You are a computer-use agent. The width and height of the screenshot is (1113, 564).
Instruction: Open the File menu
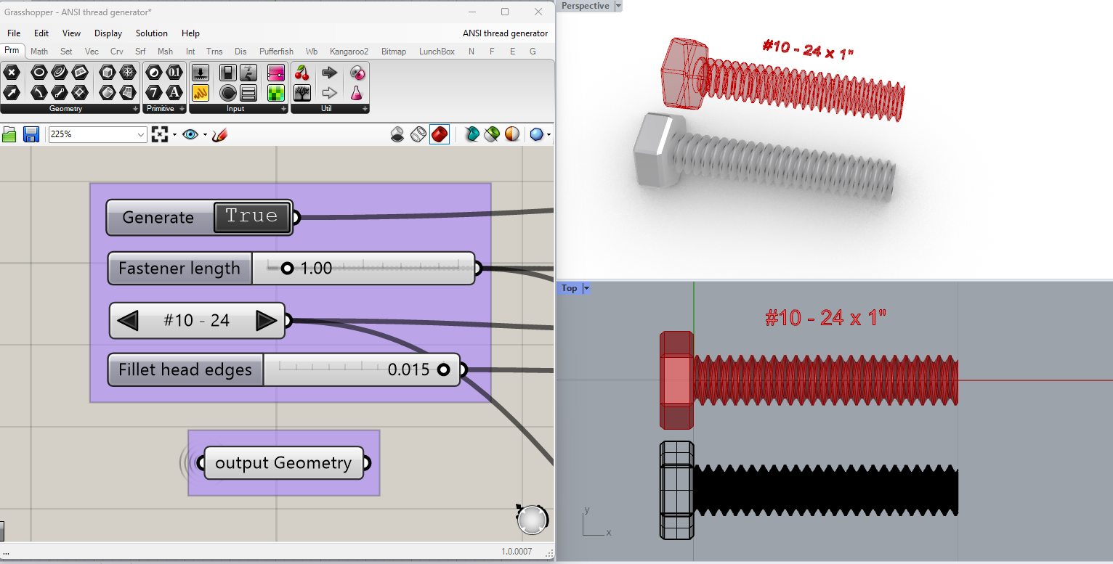(14, 33)
